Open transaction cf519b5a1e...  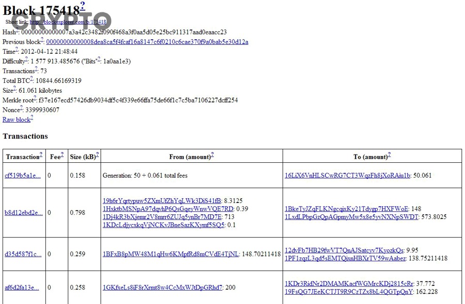coord(22,176)
